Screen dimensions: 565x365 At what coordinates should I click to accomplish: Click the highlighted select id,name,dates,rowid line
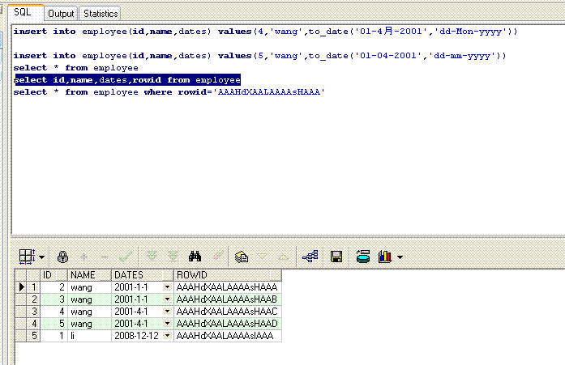click(x=127, y=80)
